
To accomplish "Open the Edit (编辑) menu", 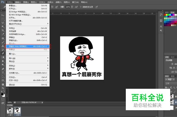I will point(18,2).
